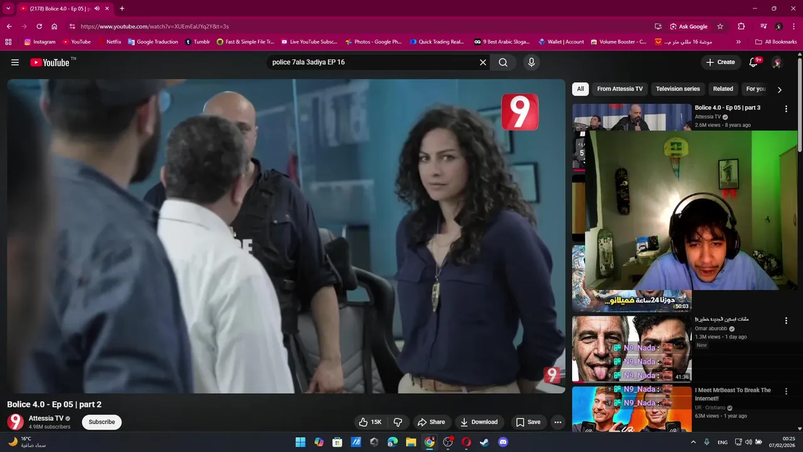
Task: Open options for Bolice 4.0 part 3
Action: [x=786, y=109]
